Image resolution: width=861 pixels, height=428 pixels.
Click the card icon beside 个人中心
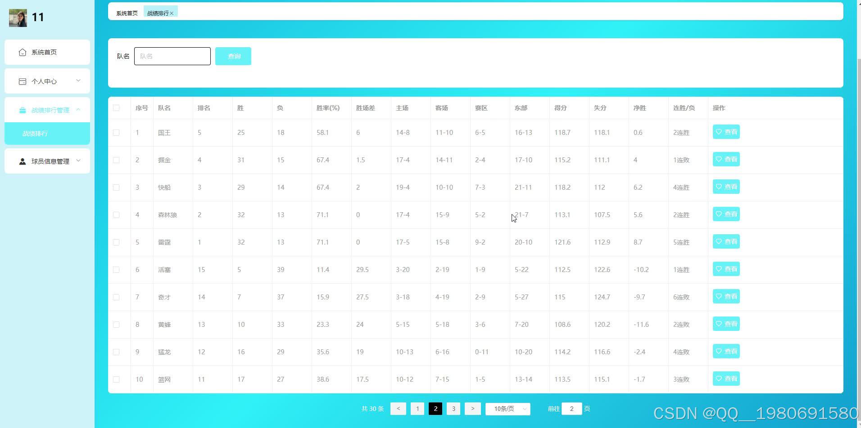[x=23, y=81]
